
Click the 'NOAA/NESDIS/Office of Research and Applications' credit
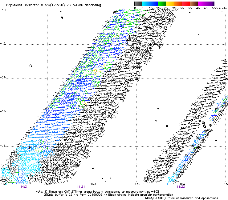[181, 198]
